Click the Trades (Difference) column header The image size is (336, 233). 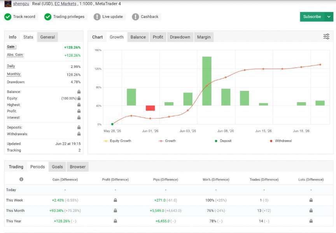point(264,179)
